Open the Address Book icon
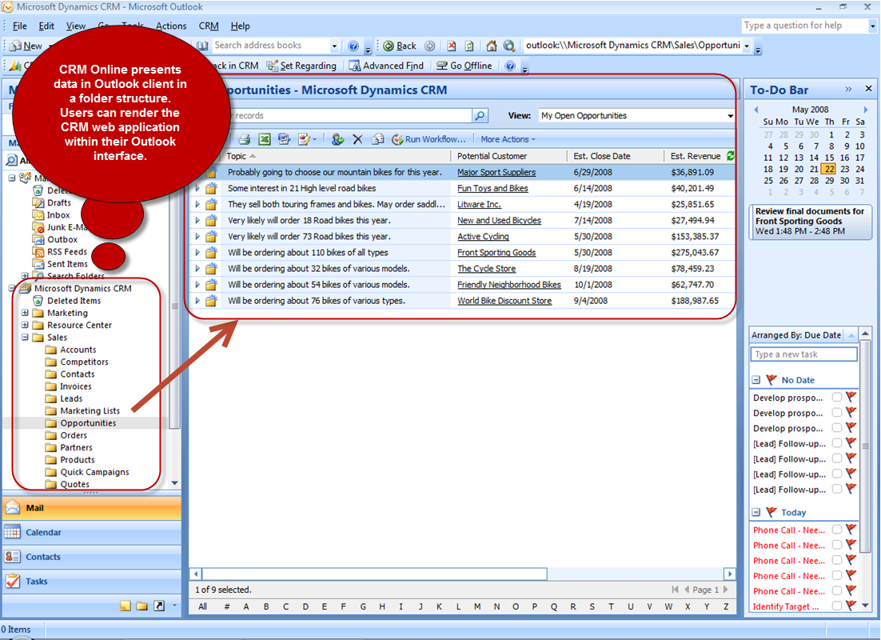 click(x=203, y=46)
